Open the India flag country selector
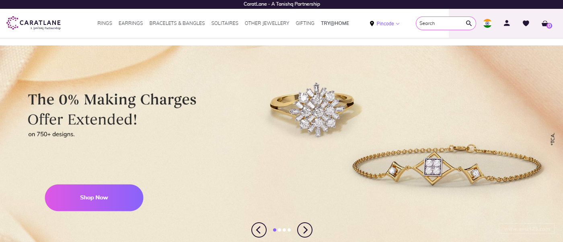 487,23
